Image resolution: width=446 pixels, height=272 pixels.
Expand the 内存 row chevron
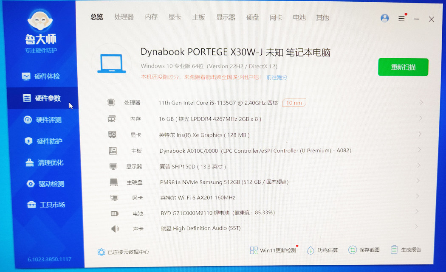coord(421,118)
